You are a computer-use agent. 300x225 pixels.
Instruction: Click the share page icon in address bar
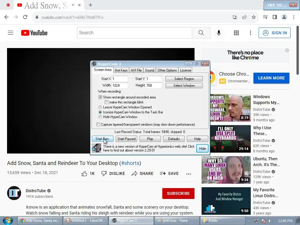[x=244, y=17]
